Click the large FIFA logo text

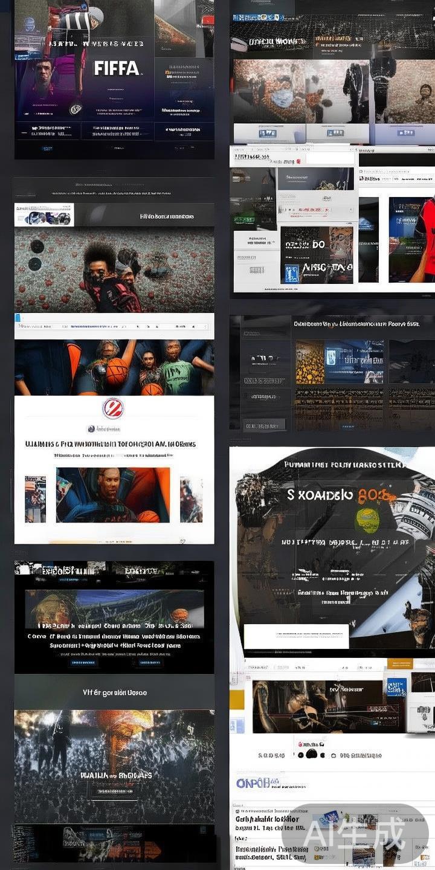[117, 68]
